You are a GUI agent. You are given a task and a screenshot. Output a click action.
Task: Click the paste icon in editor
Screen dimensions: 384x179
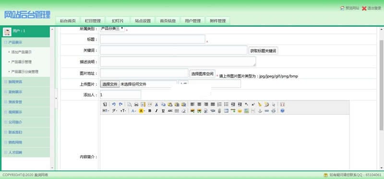pos(170,104)
